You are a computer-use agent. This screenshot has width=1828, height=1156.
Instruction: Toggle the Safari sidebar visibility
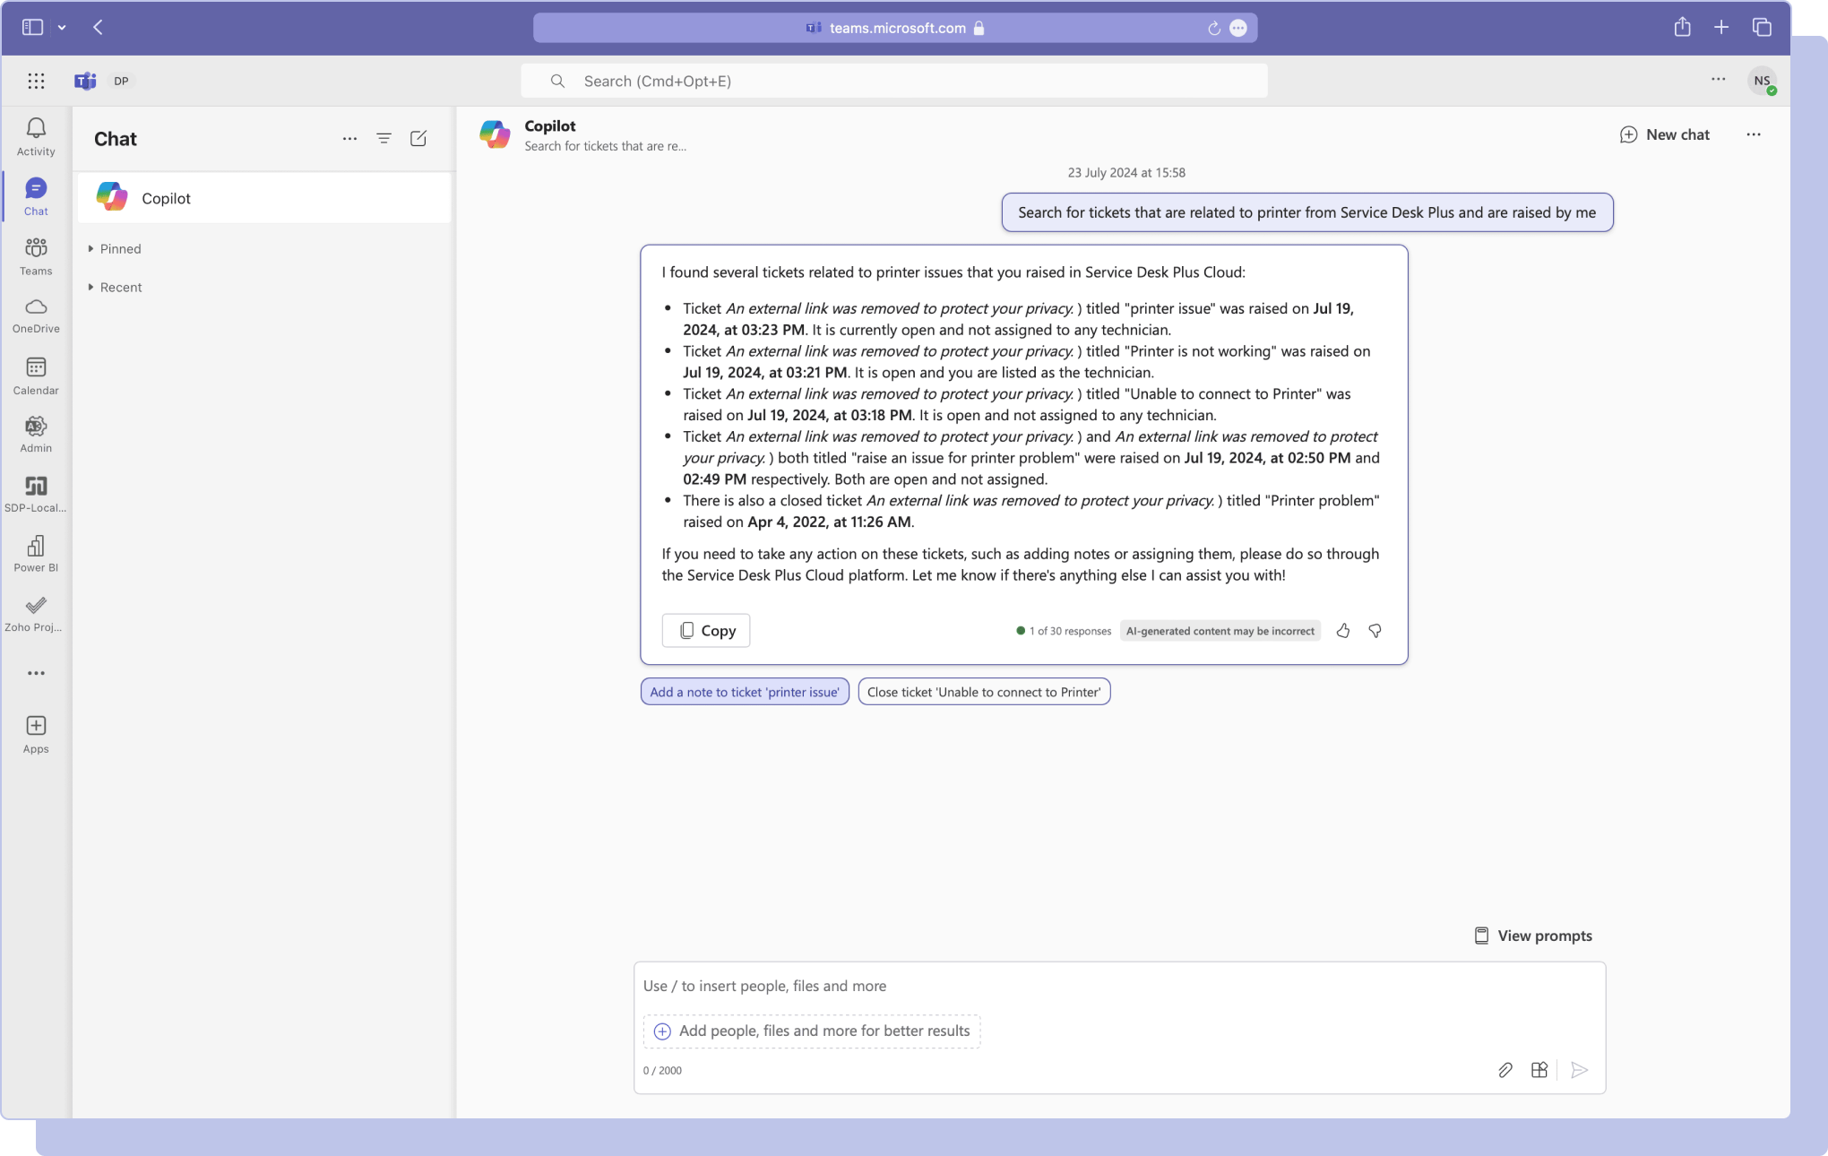coord(31,28)
